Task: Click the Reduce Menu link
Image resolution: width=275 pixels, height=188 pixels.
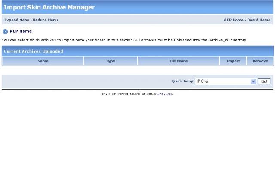Action: 45,20
